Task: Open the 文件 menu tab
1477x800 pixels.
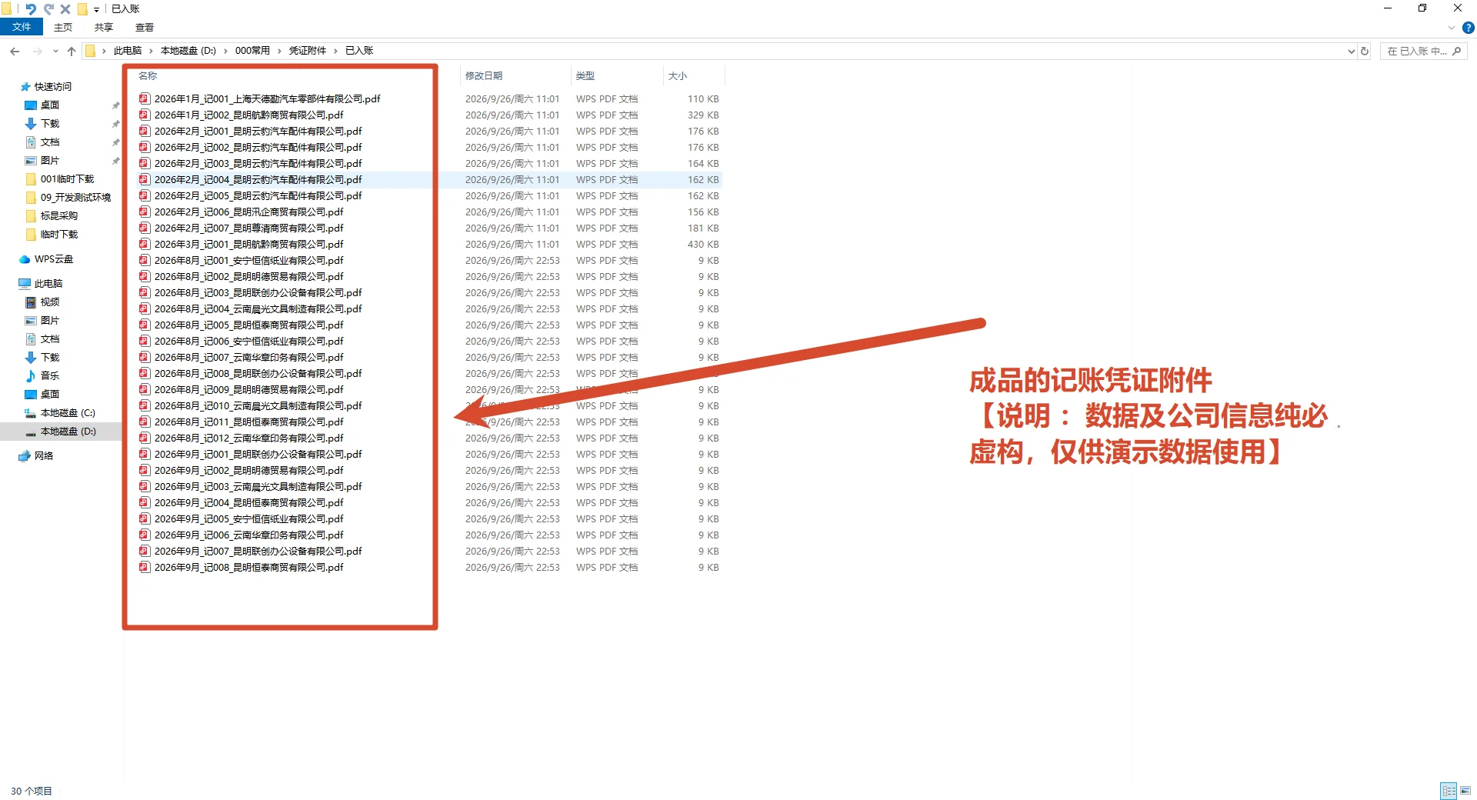Action: [x=22, y=27]
